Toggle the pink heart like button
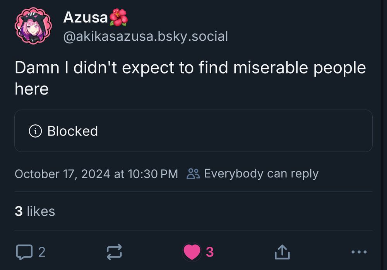Screen dimensions: 387x270 pyautogui.click(x=192, y=252)
